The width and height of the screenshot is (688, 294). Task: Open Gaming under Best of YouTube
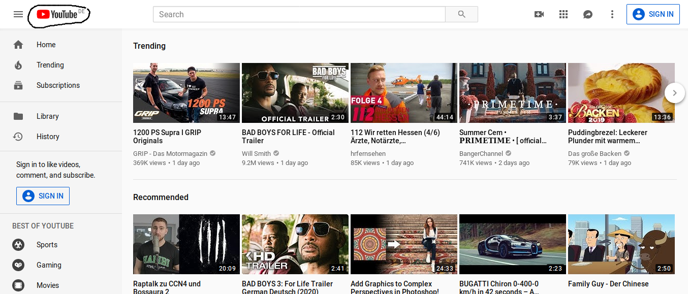point(61,265)
